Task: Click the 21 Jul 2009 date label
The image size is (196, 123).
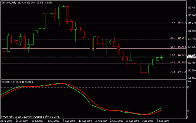Action: [6, 121]
